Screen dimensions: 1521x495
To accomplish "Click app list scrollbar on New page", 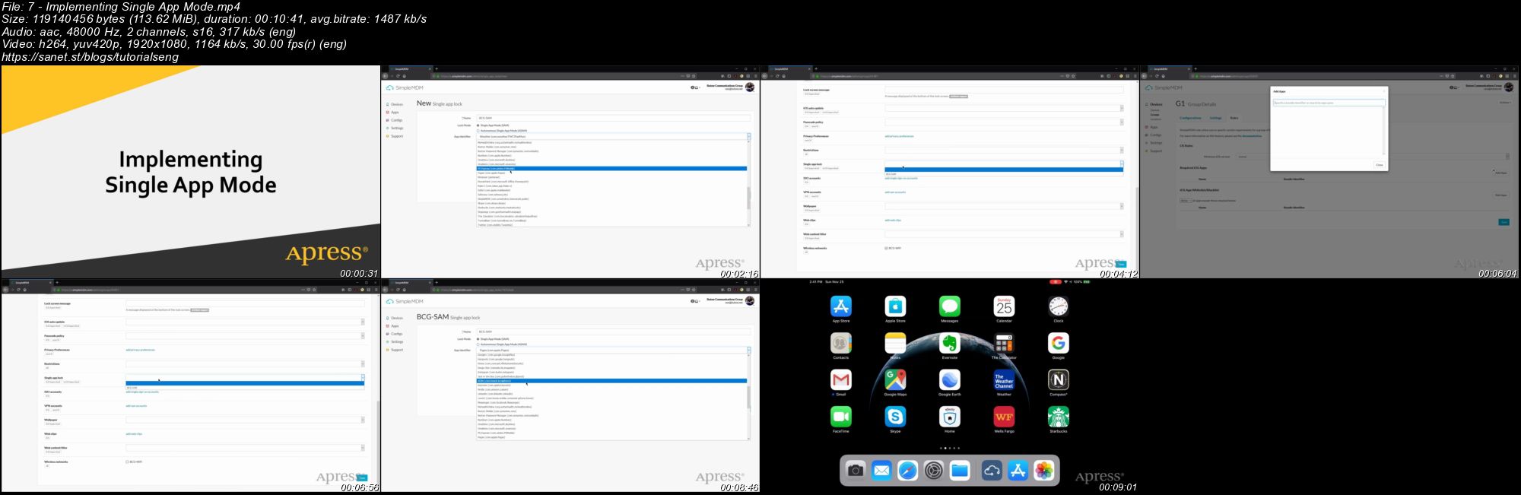I will [x=748, y=198].
